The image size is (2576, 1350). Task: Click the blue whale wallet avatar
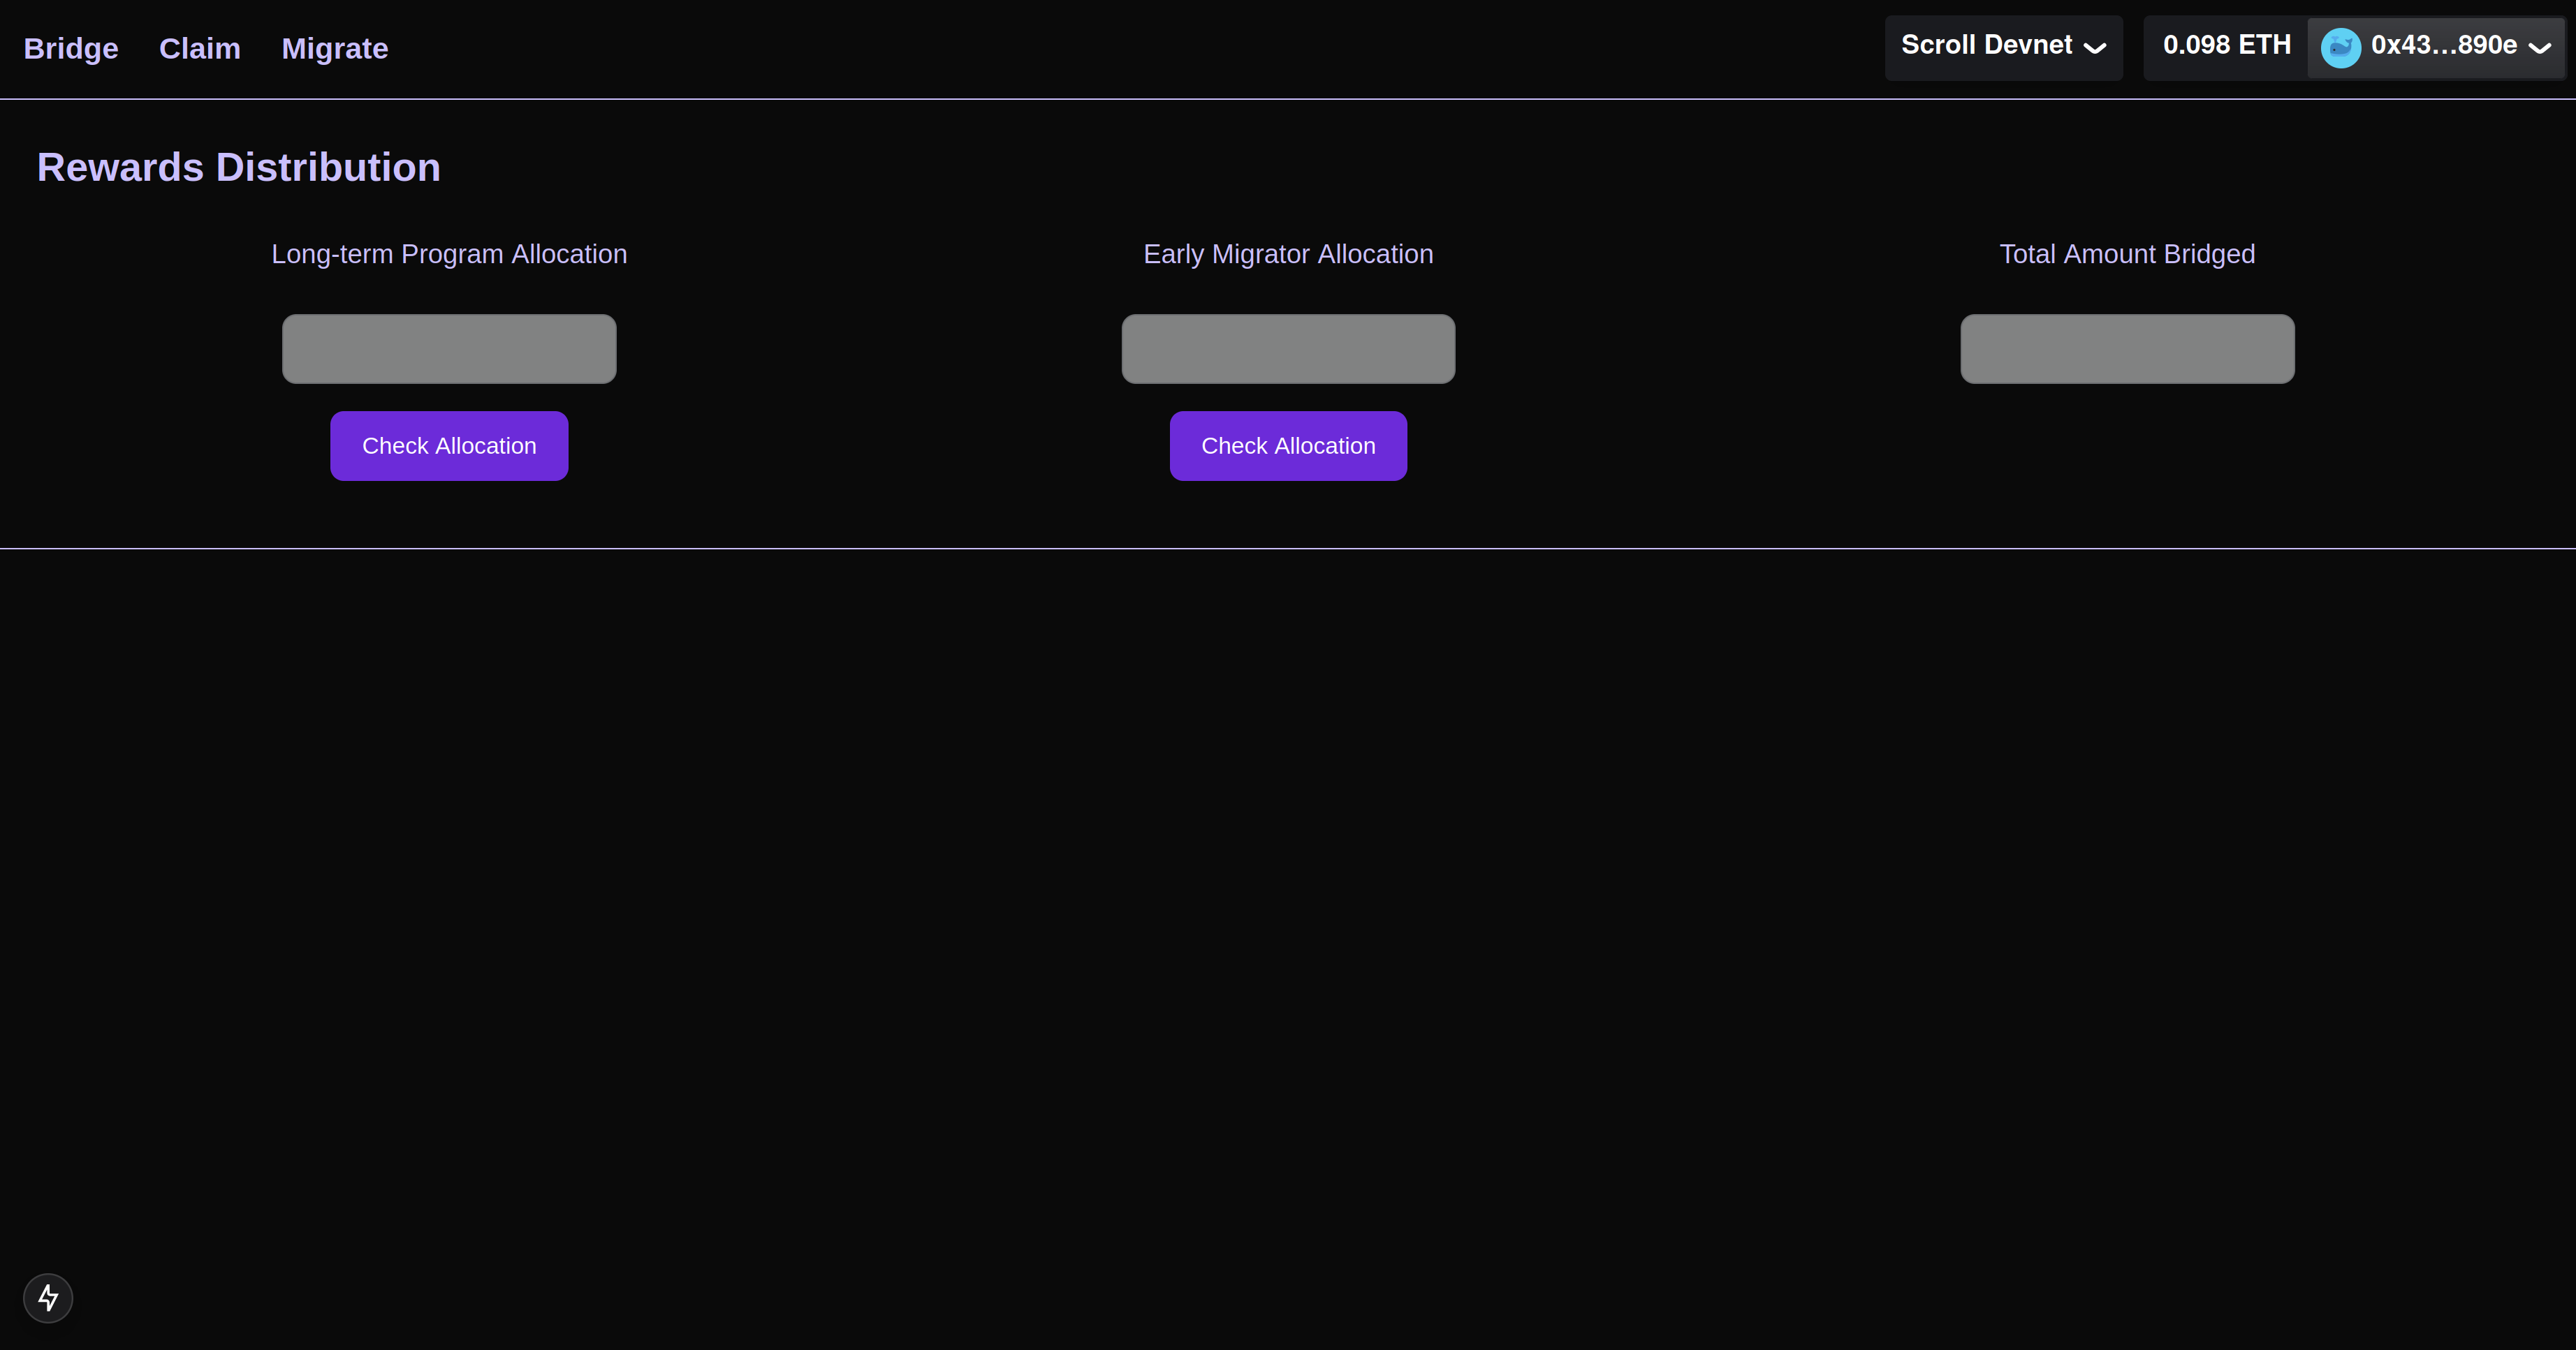pos(2340,47)
